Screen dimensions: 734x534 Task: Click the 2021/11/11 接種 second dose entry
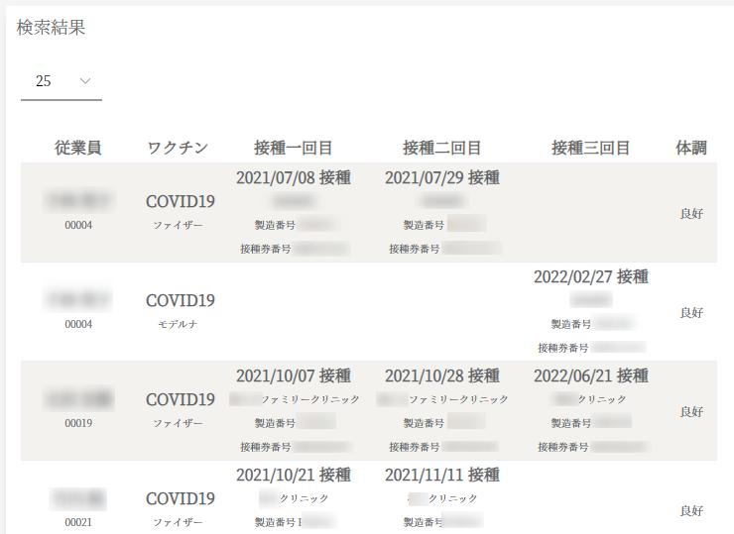(441, 476)
